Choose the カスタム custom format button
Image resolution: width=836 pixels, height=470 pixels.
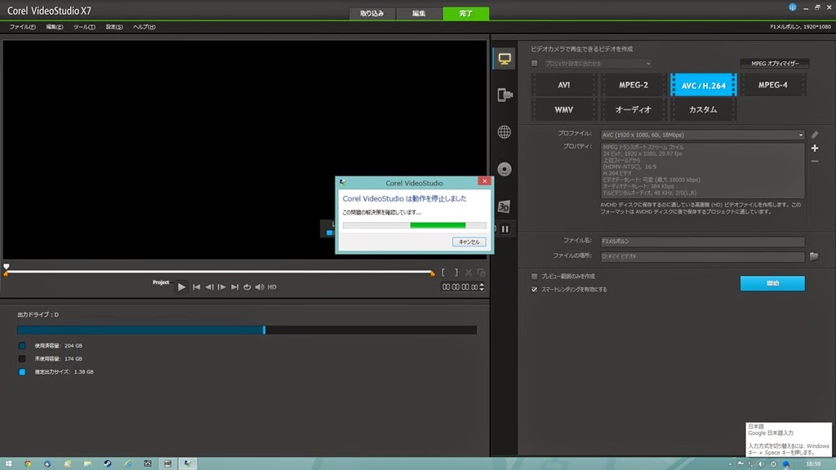tap(703, 110)
